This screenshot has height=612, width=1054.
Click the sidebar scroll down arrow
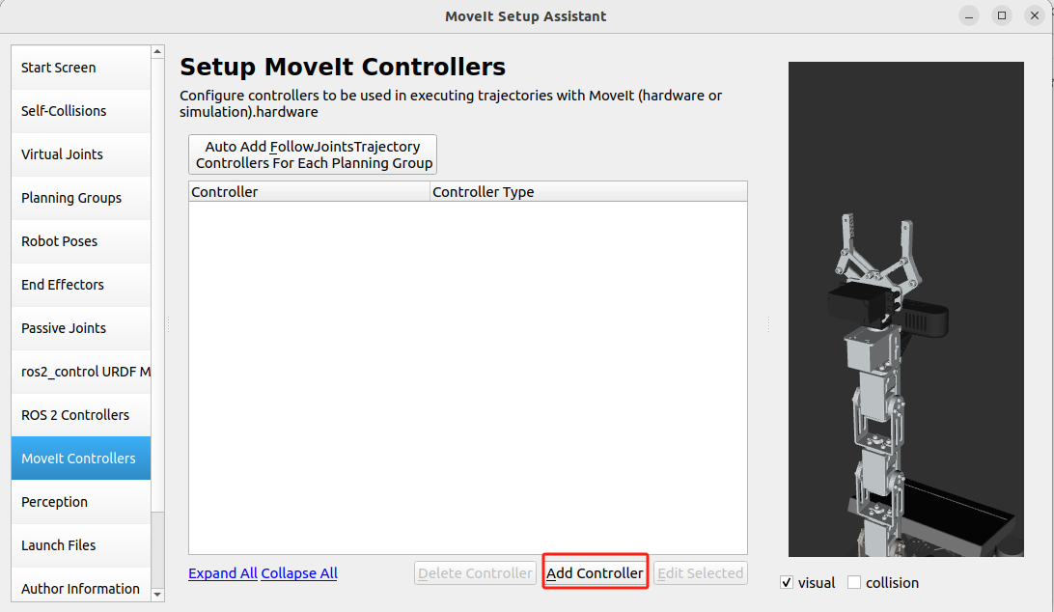coord(157,595)
